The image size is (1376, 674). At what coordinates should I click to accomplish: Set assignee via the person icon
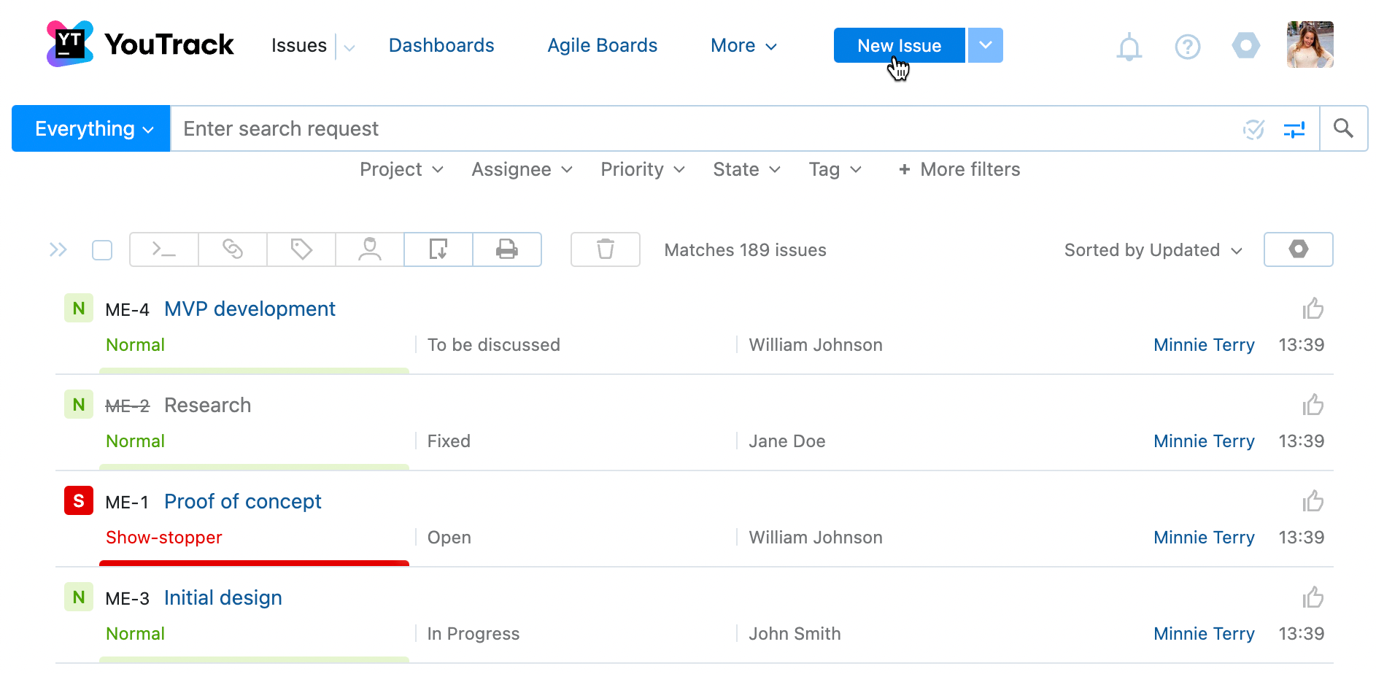coord(369,249)
